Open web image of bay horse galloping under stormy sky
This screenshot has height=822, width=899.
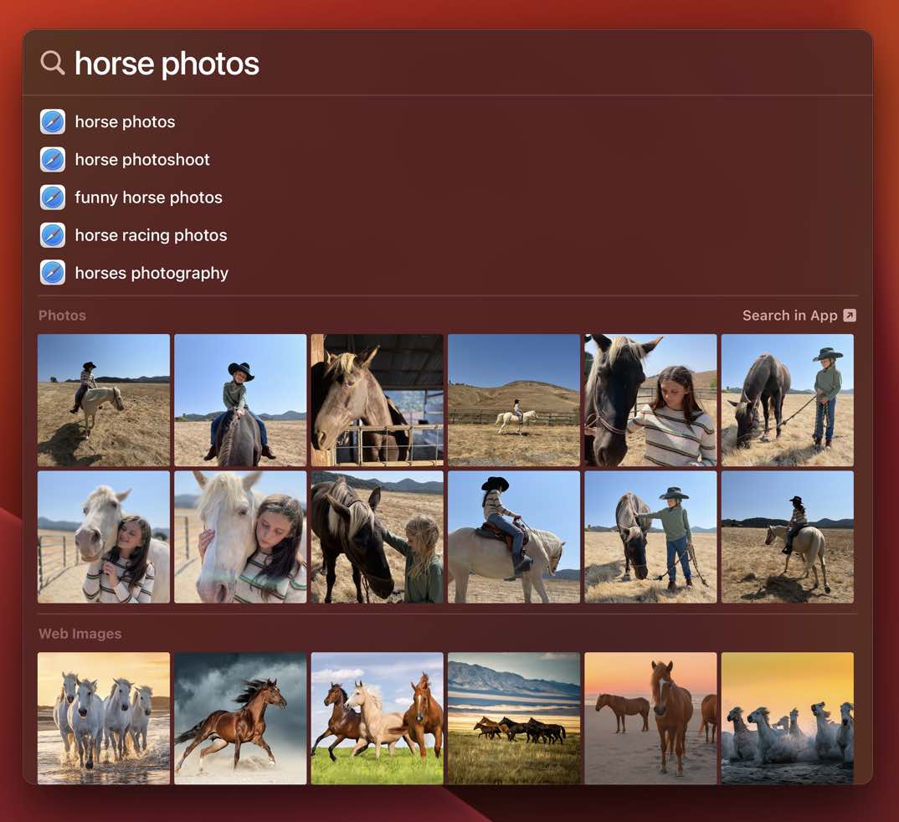[240, 718]
